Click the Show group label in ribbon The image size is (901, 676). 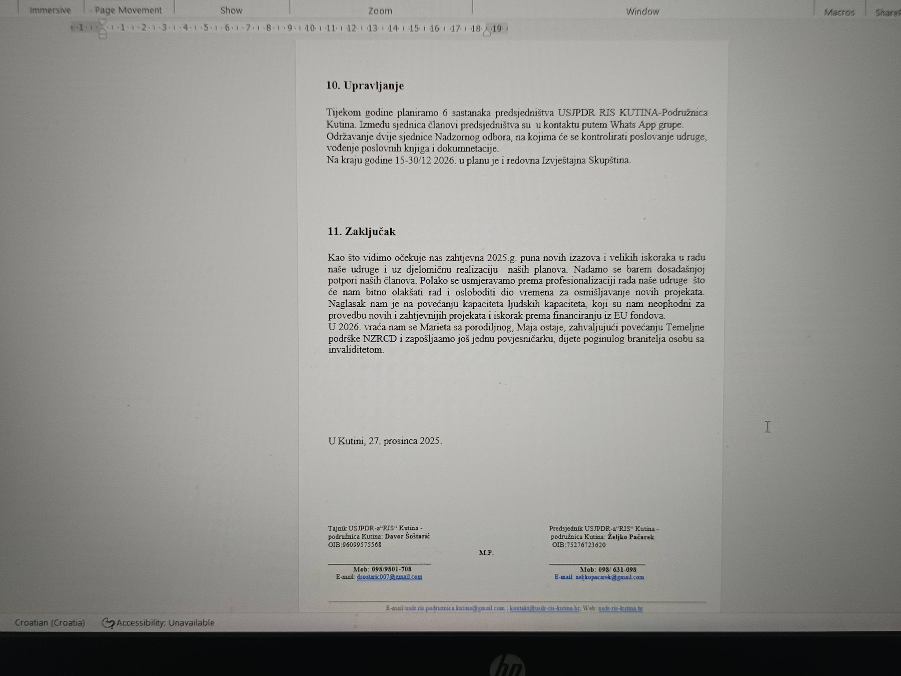pyautogui.click(x=231, y=11)
